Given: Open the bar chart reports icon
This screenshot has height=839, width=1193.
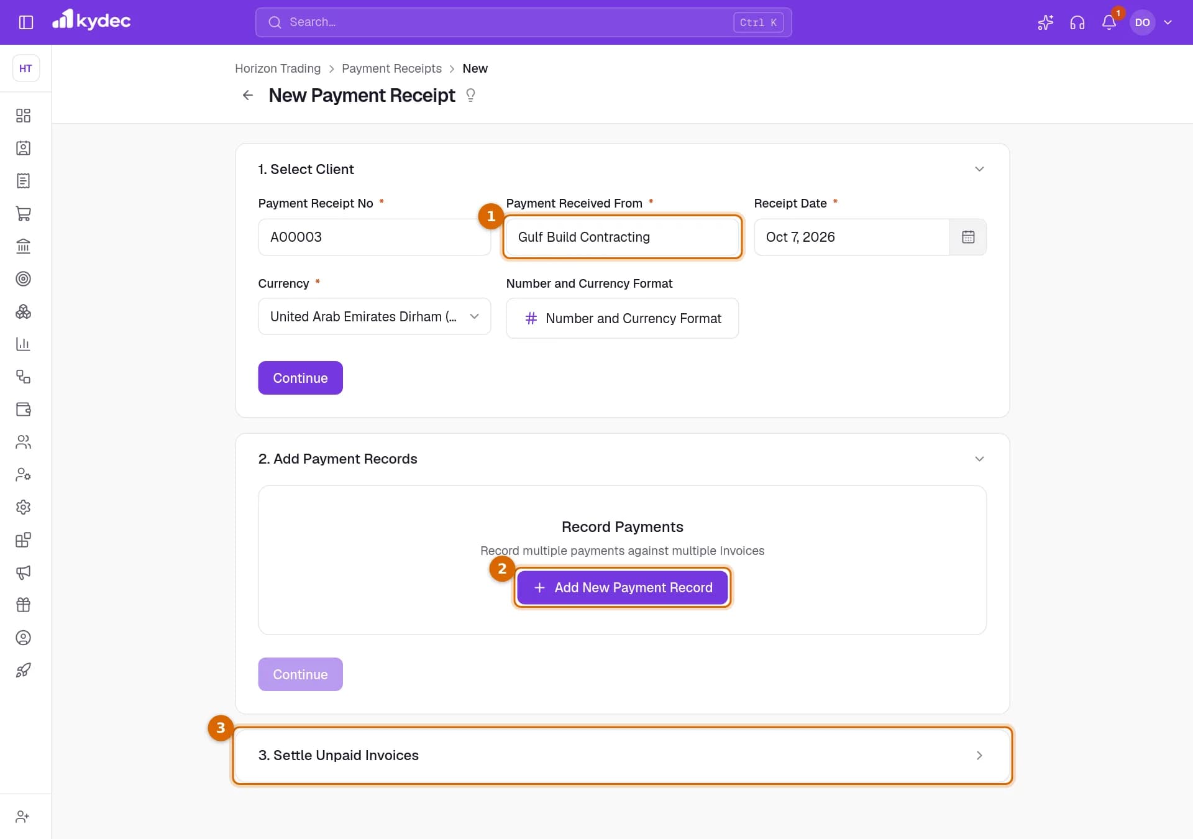Looking at the screenshot, I should [x=23, y=344].
